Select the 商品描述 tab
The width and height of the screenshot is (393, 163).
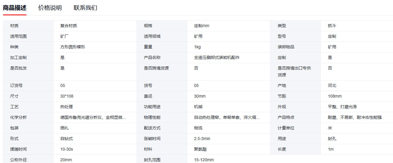15,8
